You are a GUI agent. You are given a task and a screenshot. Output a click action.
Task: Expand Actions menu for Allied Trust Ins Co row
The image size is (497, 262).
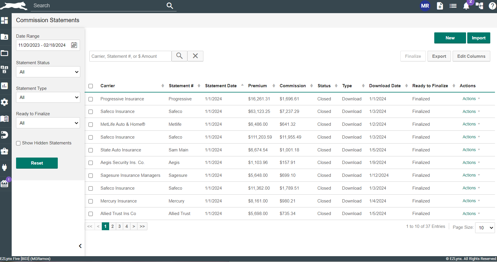point(471,214)
